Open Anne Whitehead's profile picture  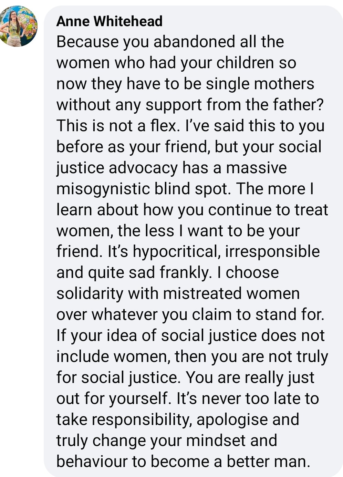click(19, 26)
